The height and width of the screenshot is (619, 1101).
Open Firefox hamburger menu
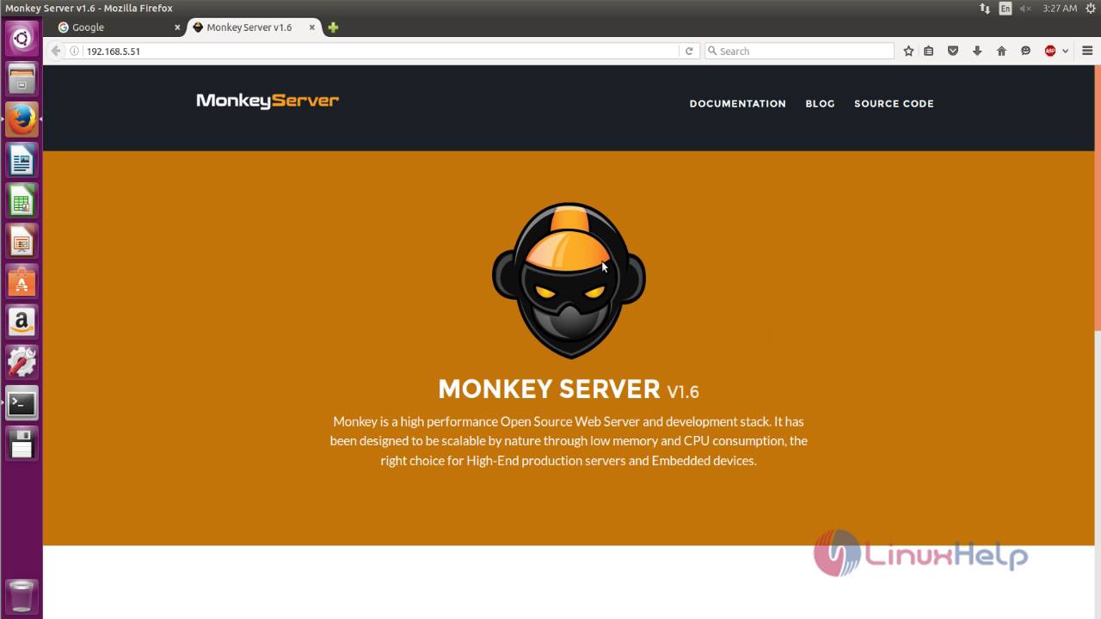click(x=1087, y=51)
